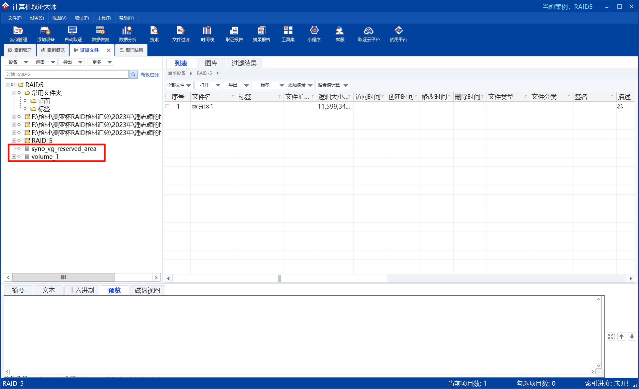639x389 pixels.
Task: Click the search magnifier beside filter box
Action: coord(133,74)
